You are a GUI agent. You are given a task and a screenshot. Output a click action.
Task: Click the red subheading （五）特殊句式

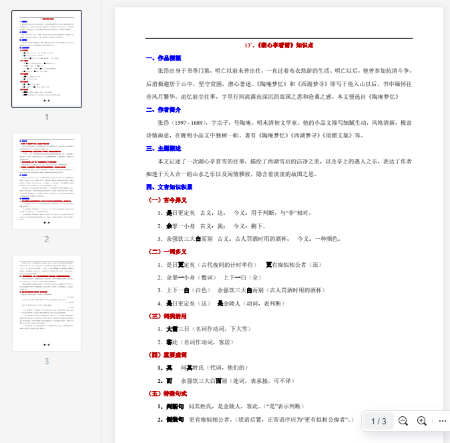pyautogui.click(x=167, y=393)
